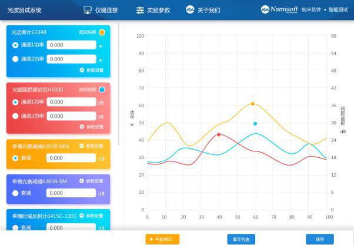Click 衰减 value field in 多模光衰减器6383B-MM

click(71, 158)
